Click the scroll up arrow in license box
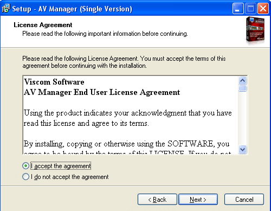 242,80
